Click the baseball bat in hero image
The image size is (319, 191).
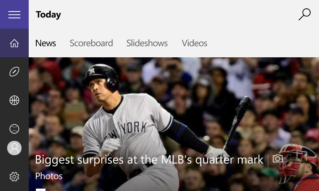(237, 121)
